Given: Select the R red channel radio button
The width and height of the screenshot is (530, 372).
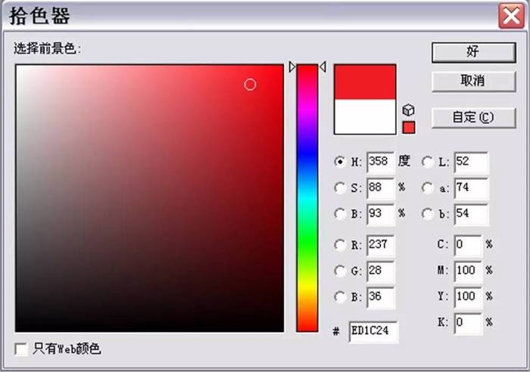Looking at the screenshot, I should tap(340, 245).
